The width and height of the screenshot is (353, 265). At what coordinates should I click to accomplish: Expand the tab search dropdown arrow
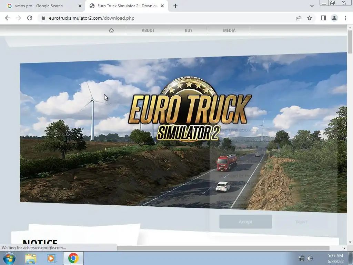point(312,6)
